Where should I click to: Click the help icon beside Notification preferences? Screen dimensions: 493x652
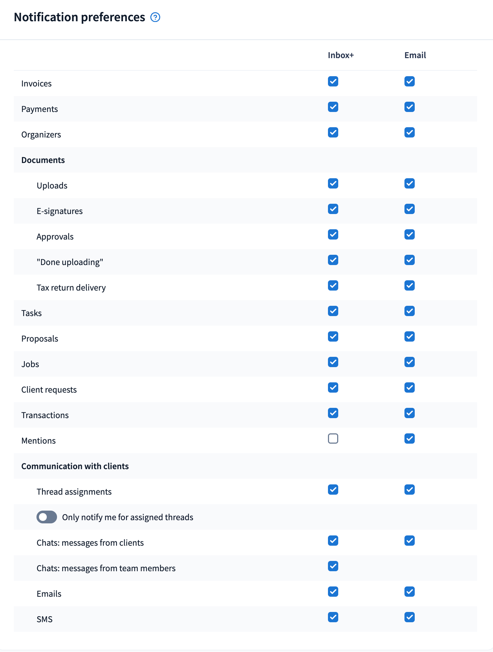(x=155, y=17)
